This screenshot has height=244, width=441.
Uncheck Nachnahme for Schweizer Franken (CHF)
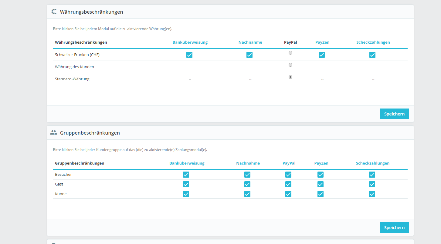tap(249, 55)
